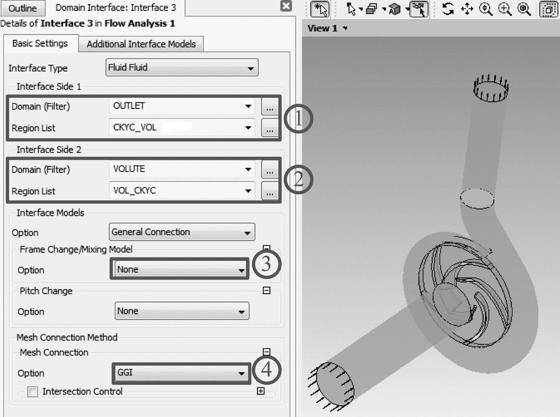Click the browse button beside OUTLET domain
560x417 pixels.
[x=270, y=106]
